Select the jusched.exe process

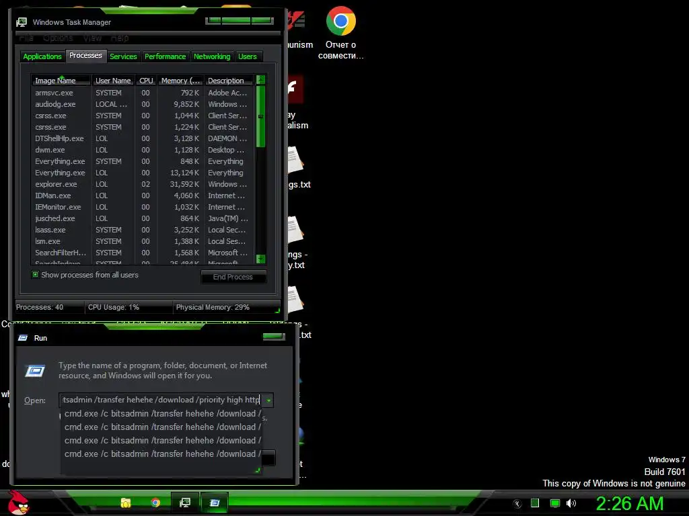point(143,218)
